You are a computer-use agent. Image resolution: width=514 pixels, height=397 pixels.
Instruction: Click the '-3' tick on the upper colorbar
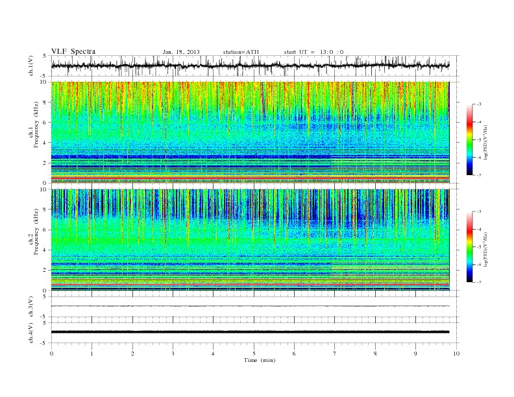coord(478,104)
